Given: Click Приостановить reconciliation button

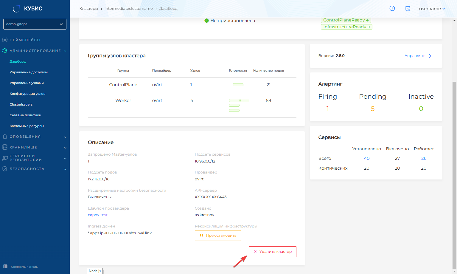Looking at the screenshot, I should [218, 235].
